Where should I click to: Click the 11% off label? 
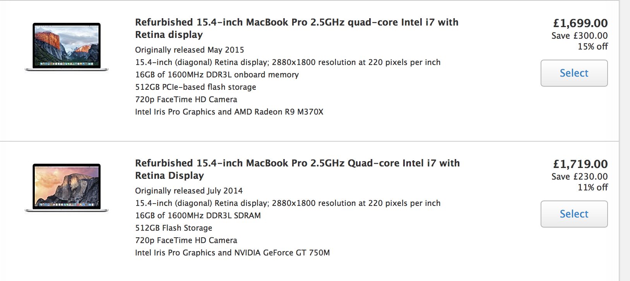(x=592, y=187)
